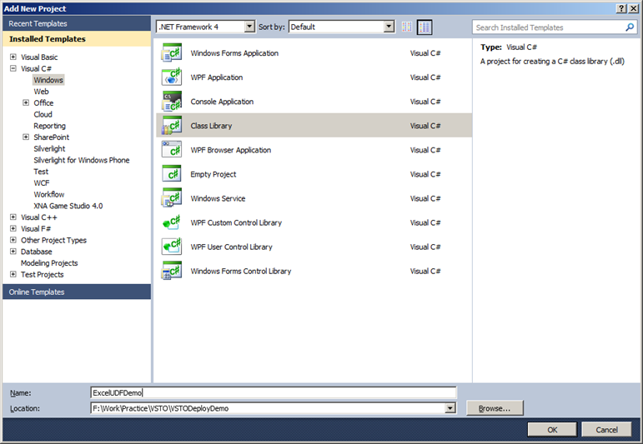The height and width of the screenshot is (444, 643).
Task: Select the WPF Custom Control Library name
Action: tap(236, 222)
